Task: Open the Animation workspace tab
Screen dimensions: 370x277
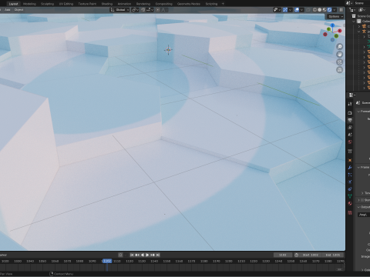Action: (124, 4)
